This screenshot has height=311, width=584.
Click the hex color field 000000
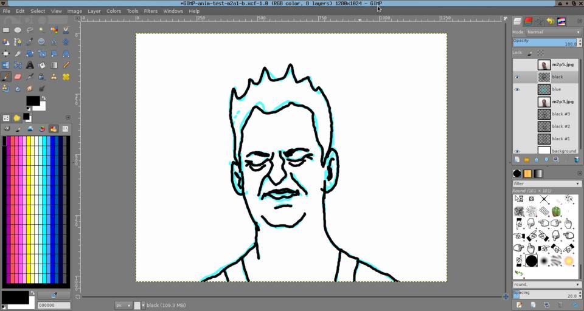[54, 306]
